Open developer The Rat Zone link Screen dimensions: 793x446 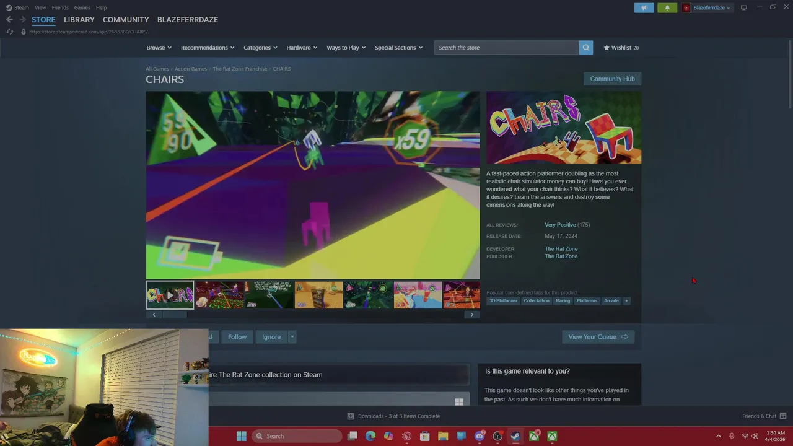[x=561, y=249]
